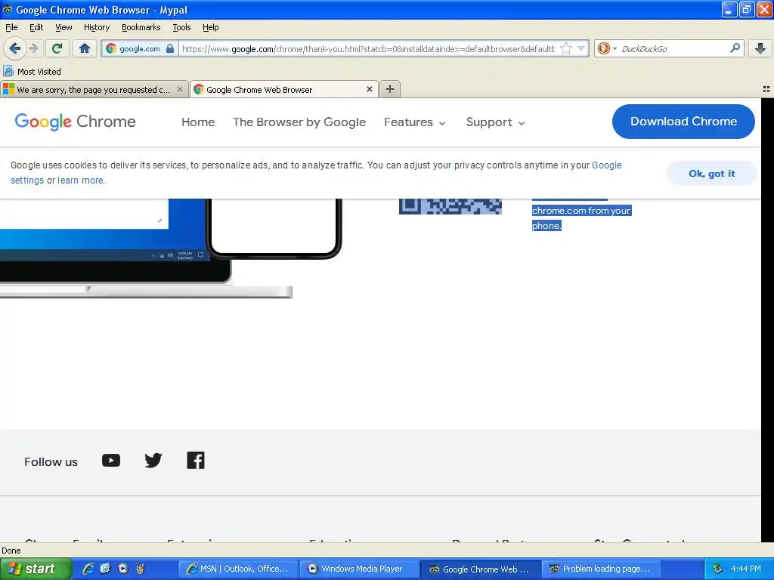Click the forward navigation arrow
774x580 pixels.
point(34,48)
